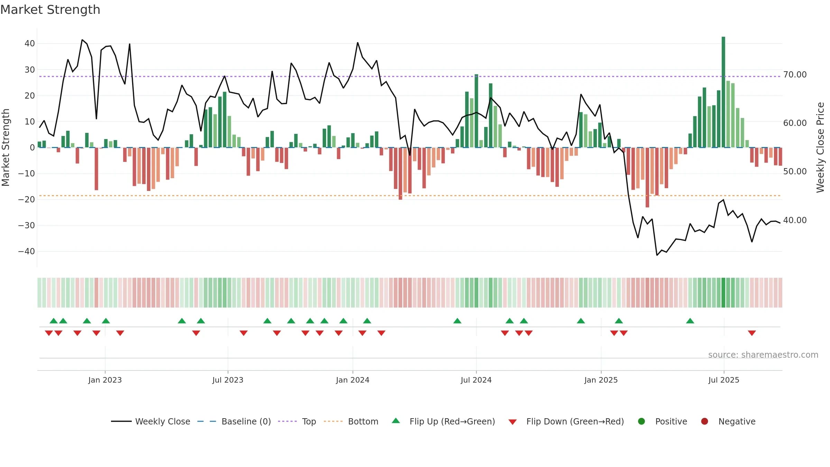Click the 30 Market Strength axis value
Viewport: 830px width, 467px height.
(x=30, y=70)
